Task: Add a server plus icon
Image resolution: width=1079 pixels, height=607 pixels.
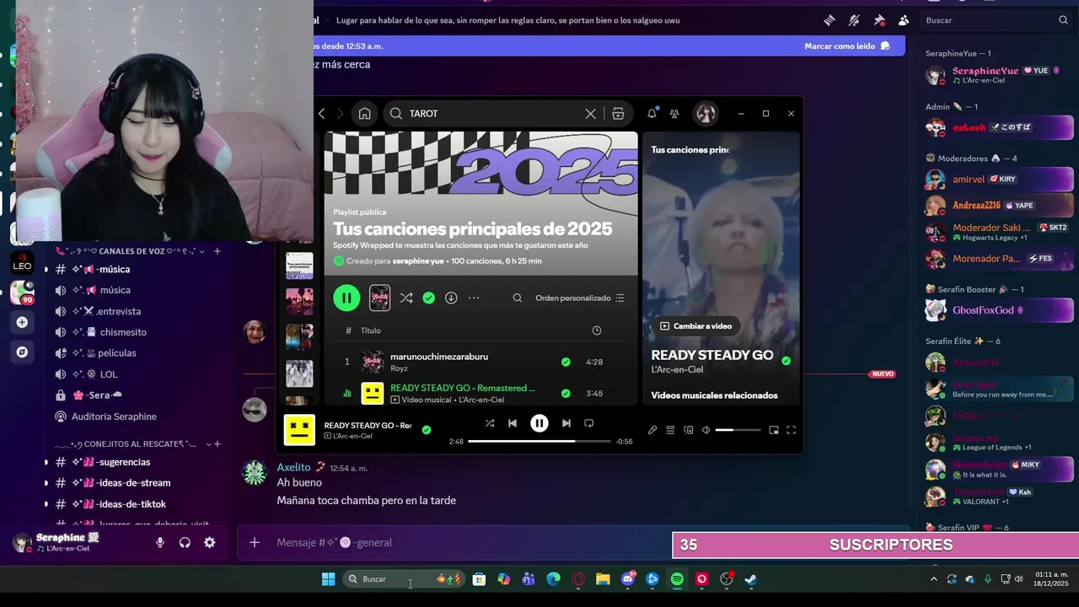Action: (22, 322)
